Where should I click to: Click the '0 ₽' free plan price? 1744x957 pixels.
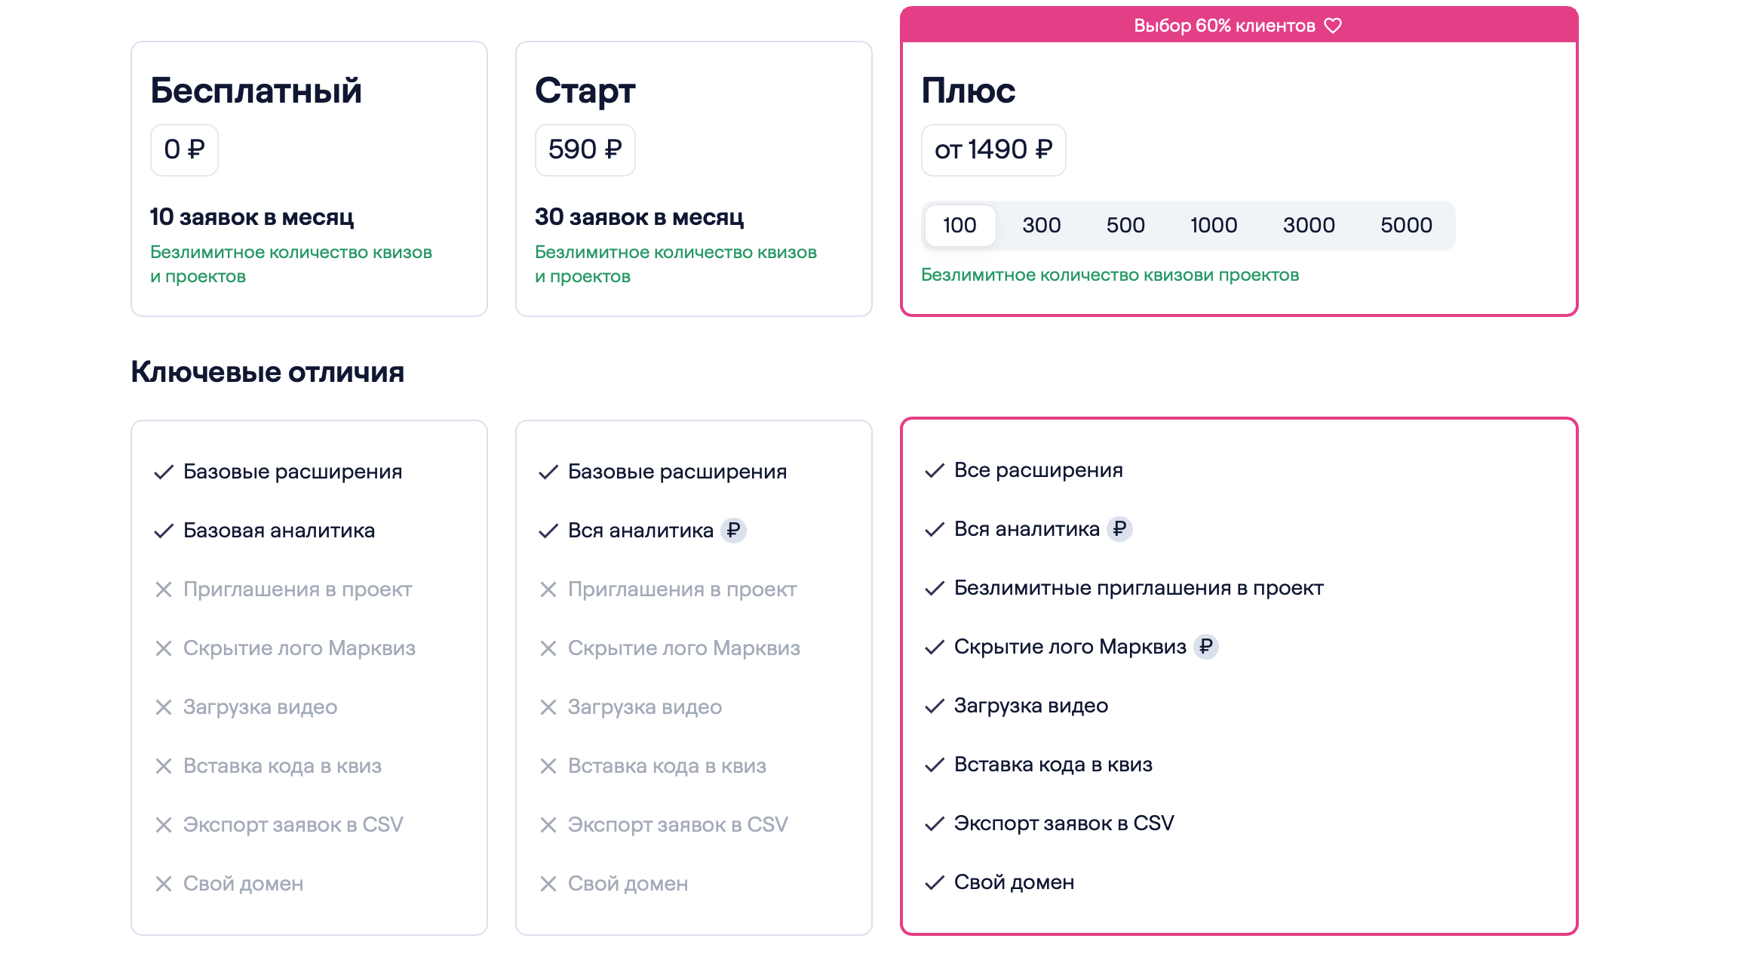pos(184,150)
